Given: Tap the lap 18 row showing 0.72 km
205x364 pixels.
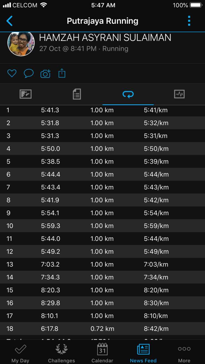Looking at the screenshot, I should [102, 329].
